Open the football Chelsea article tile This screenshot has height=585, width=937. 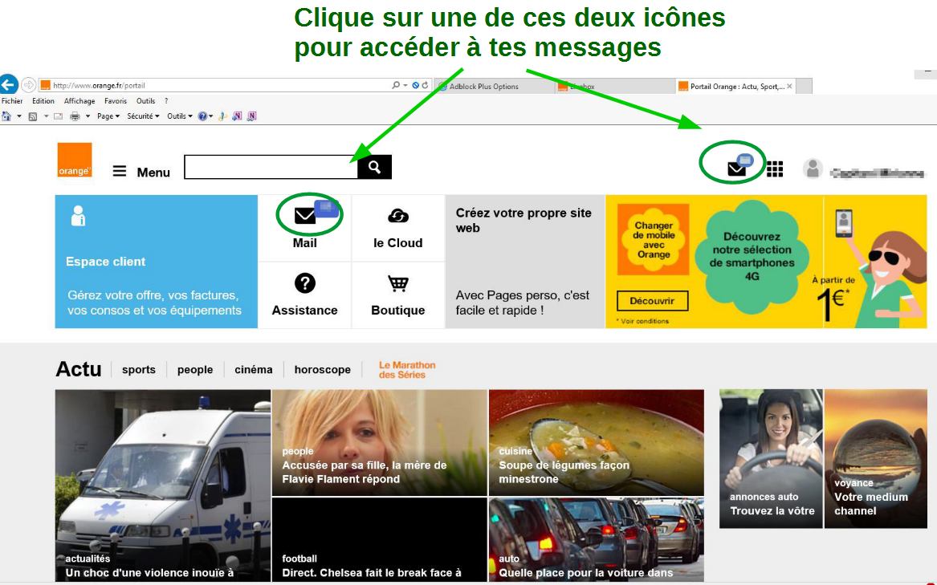(x=380, y=539)
